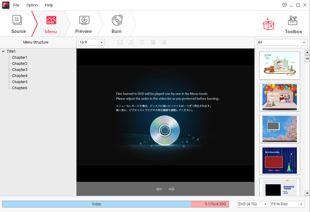
Task: Open the gift box template store icon
Action: click(269, 24)
